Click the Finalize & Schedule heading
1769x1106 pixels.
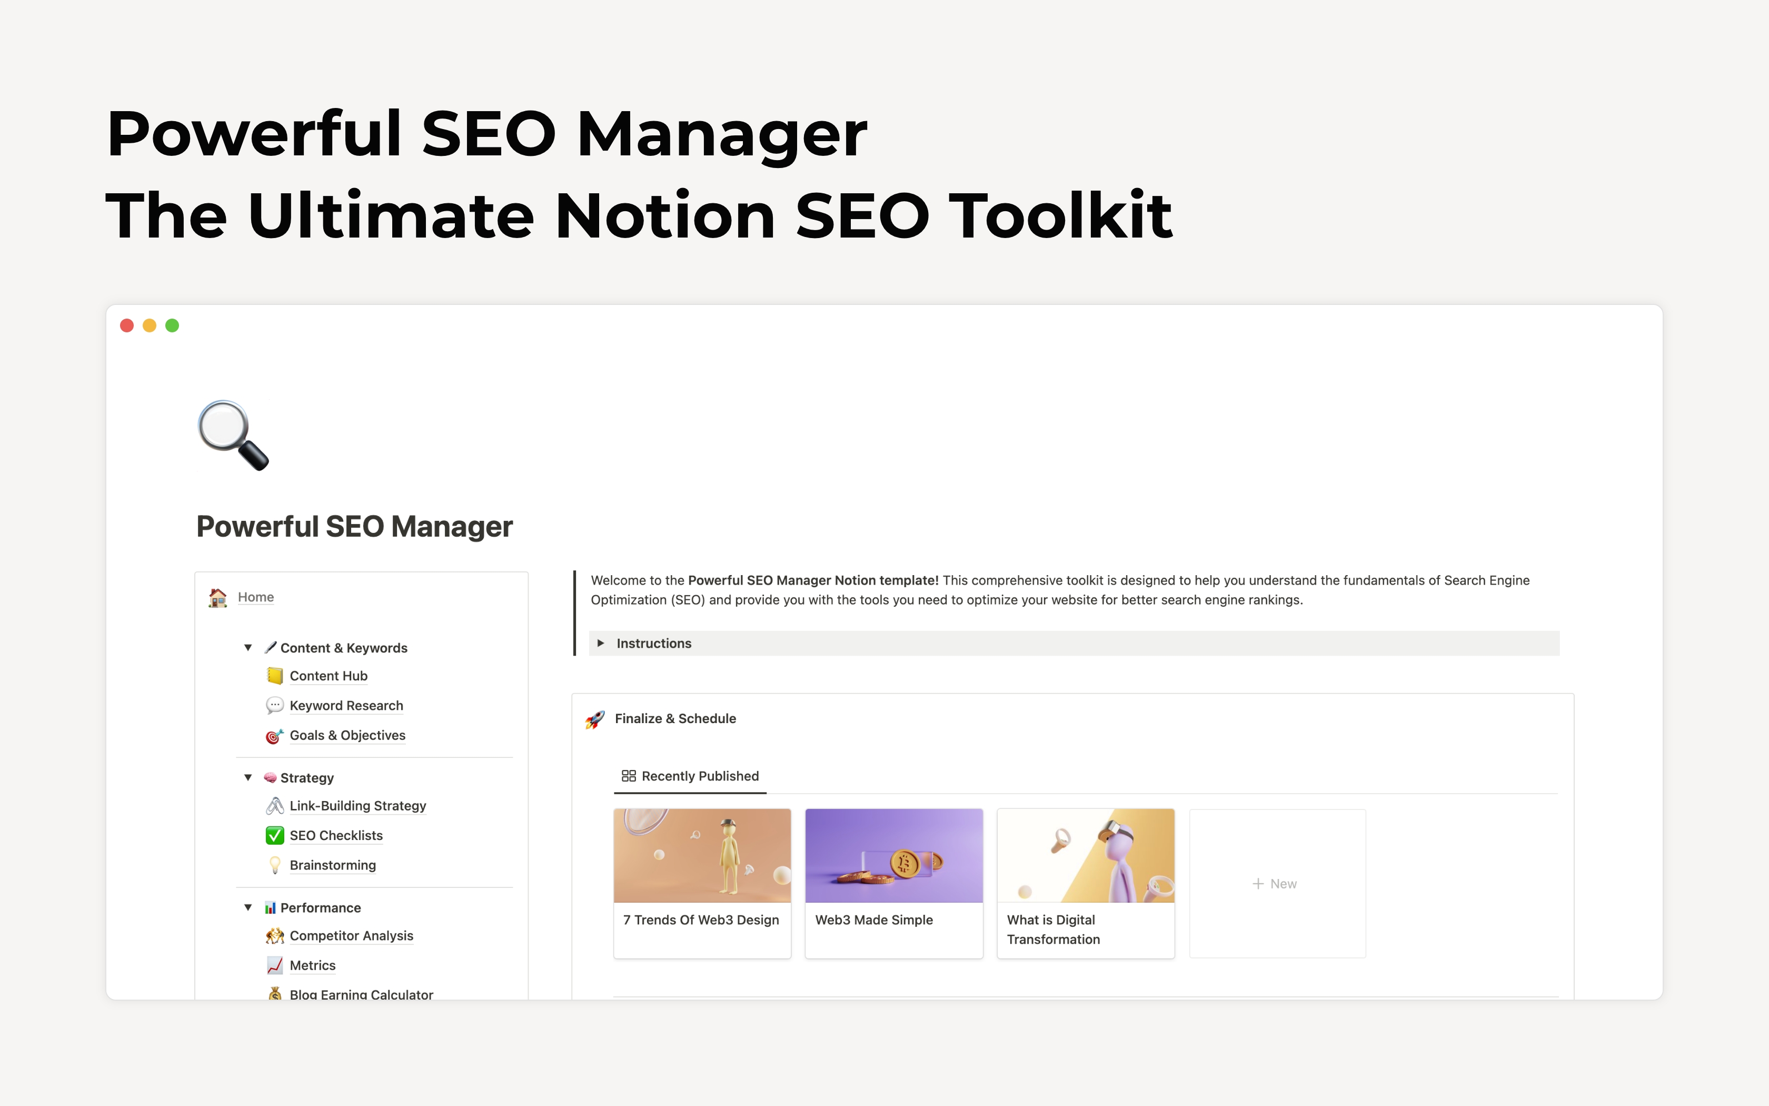[x=675, y=718]
